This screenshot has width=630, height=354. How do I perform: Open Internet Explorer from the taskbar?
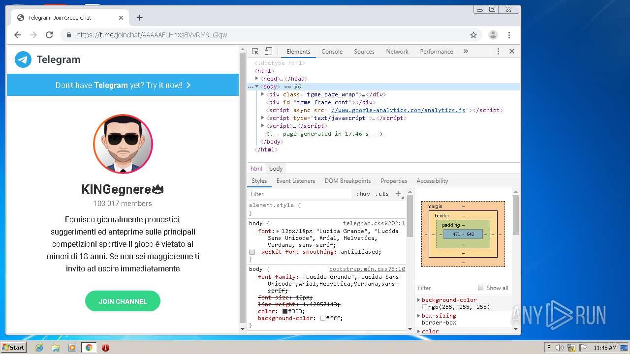39,348
